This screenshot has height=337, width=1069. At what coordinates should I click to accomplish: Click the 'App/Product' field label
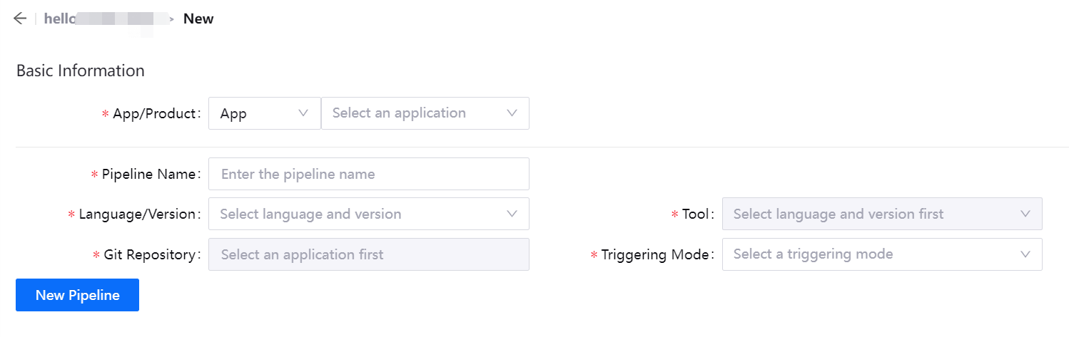pos(153,113)
